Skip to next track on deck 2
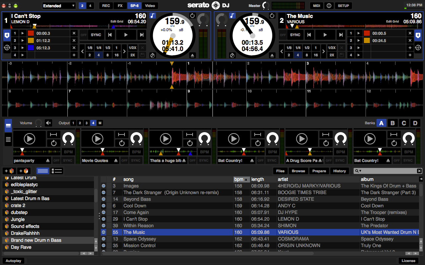 (341, 35)
